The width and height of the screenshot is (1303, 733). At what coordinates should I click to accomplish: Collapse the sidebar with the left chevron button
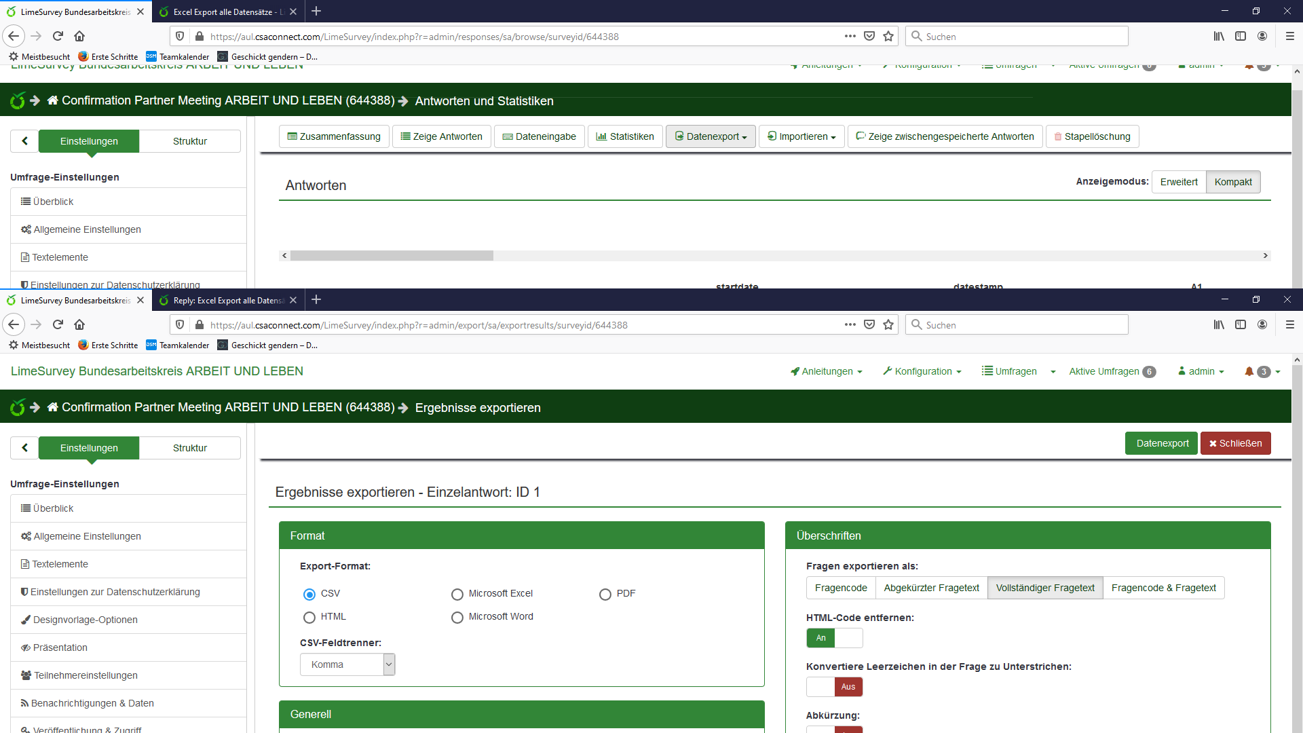[x=25, y=448]
